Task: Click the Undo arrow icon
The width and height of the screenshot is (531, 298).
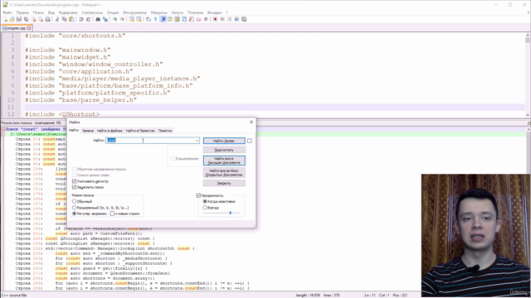Action: coord(81,19)
